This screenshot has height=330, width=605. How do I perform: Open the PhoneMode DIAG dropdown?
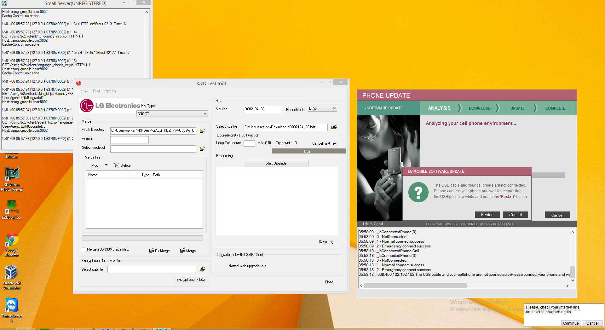point(322,108)
